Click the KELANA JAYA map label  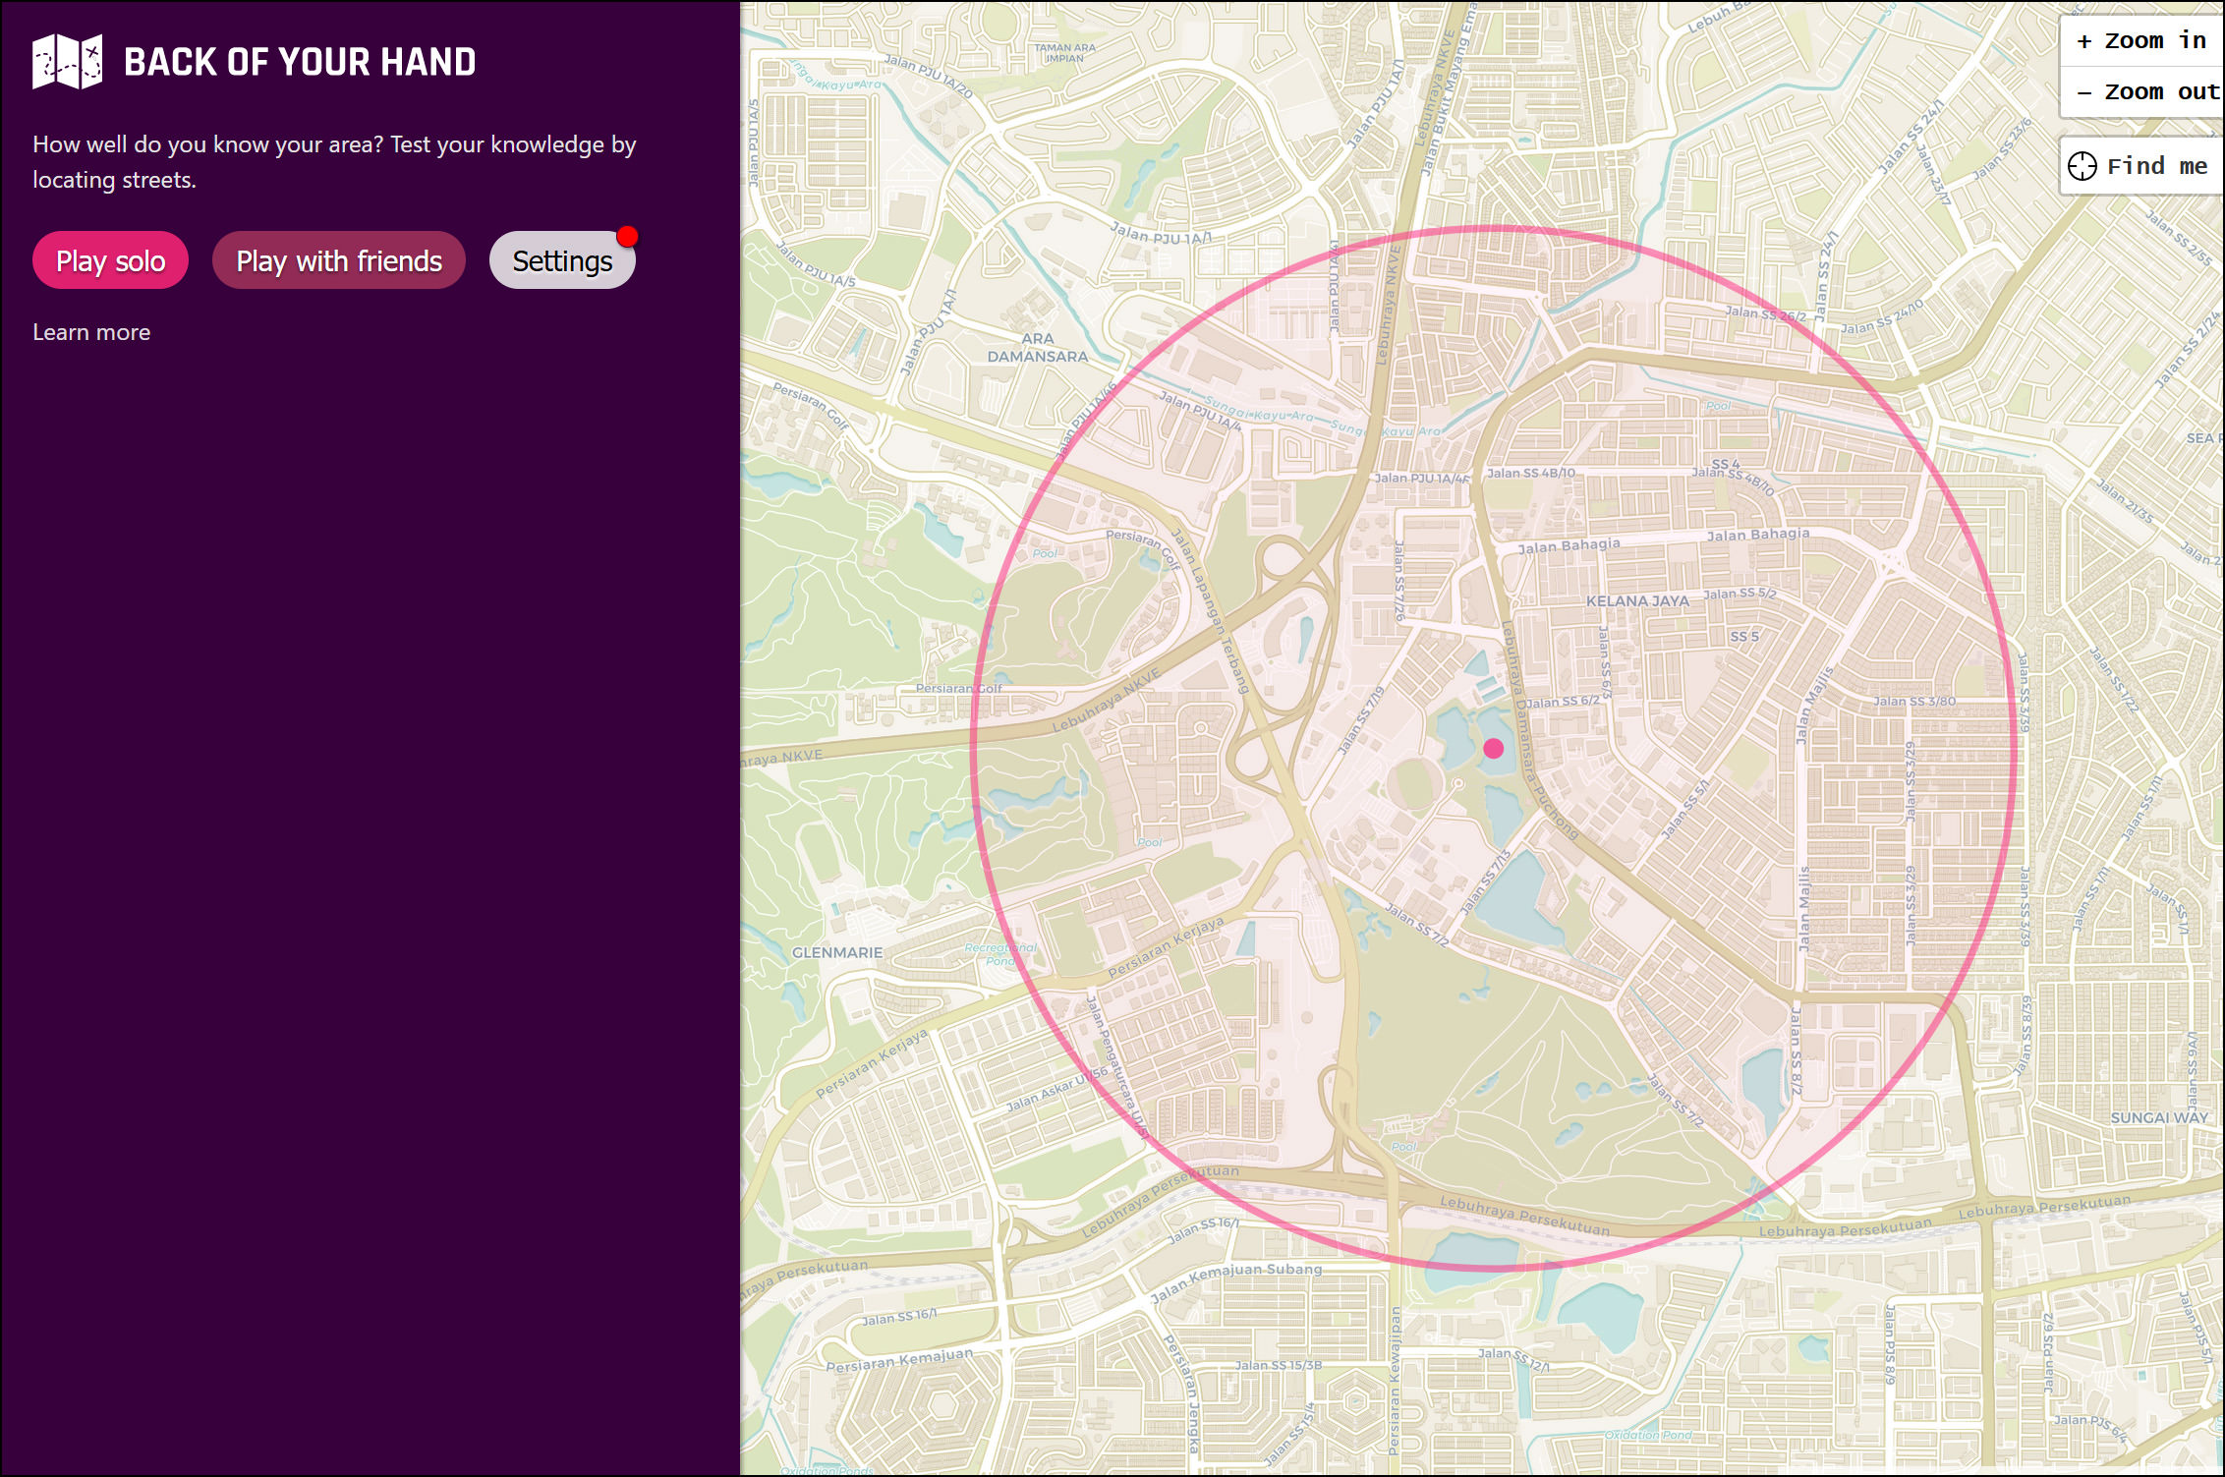coord(1637,600)
